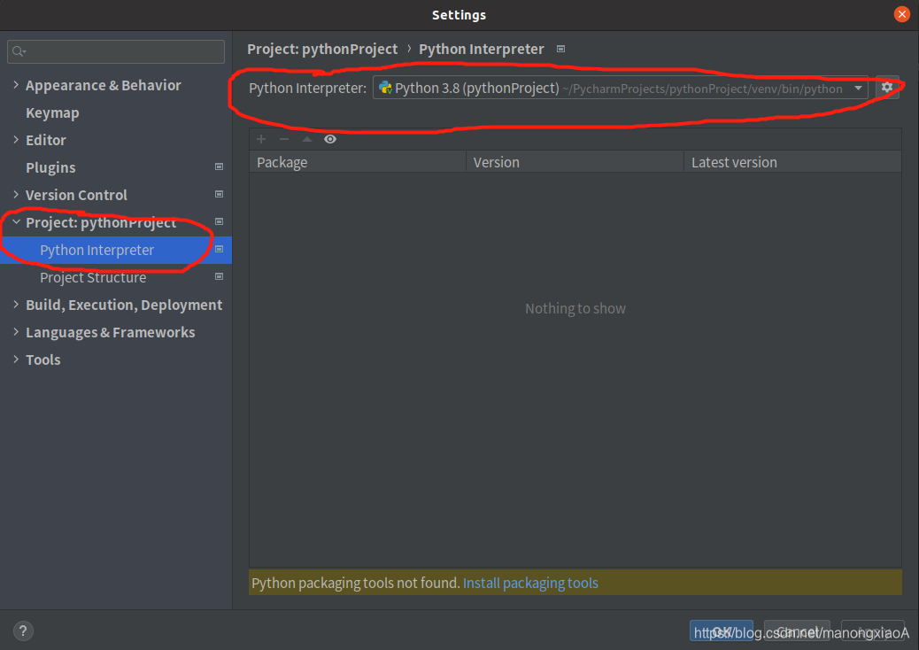Collapse the Project: pythonProject section
The image size is (919, 650).
(x=16, y=222)
